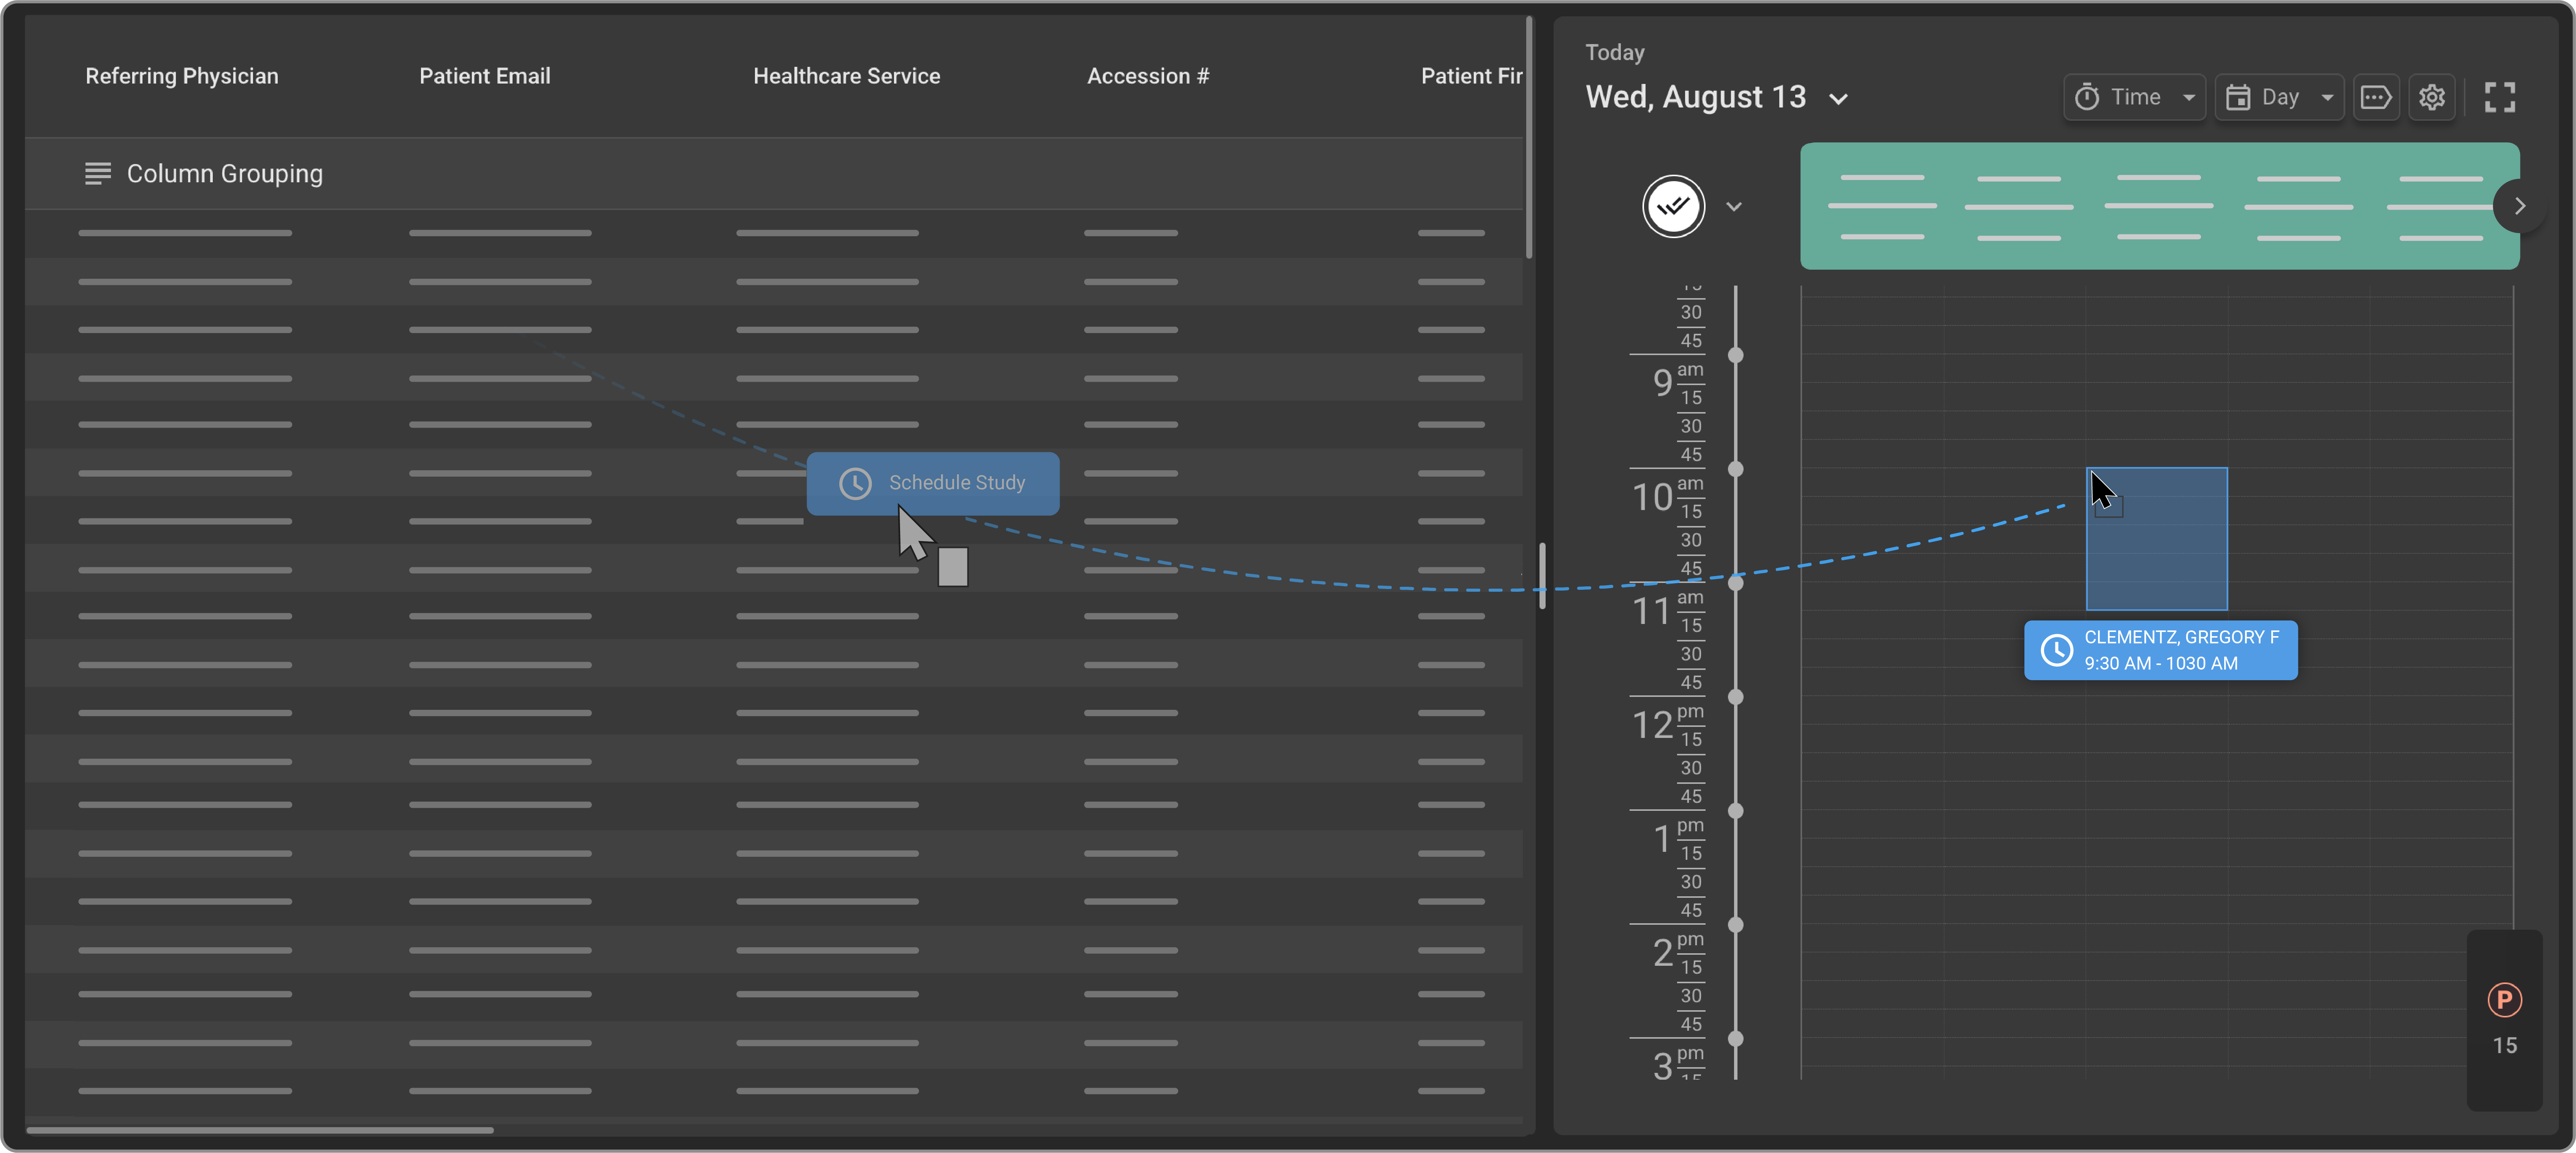Enter fullscreen mode with the expand icon
Viewport: 2576px width, 1153px height.
tap(2500, 97)
